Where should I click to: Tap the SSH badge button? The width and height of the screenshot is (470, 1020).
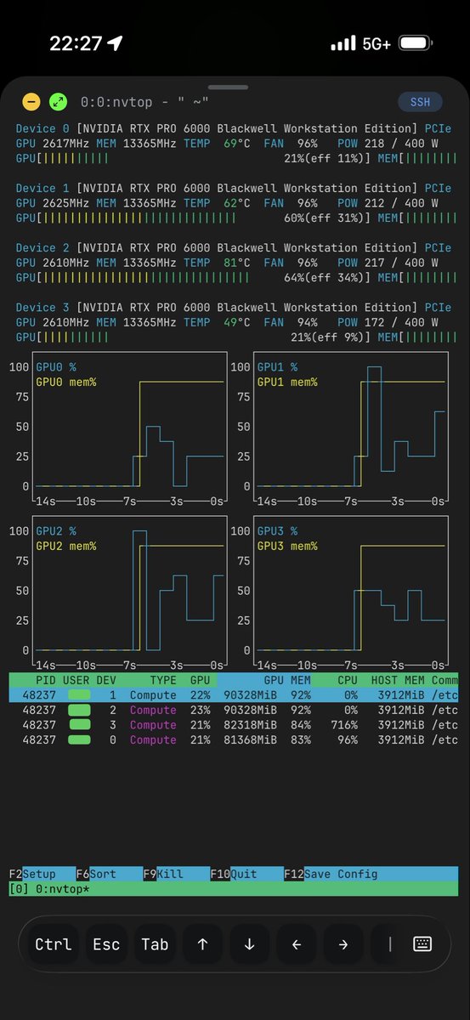pyautogui.click(x=420, y=102)
